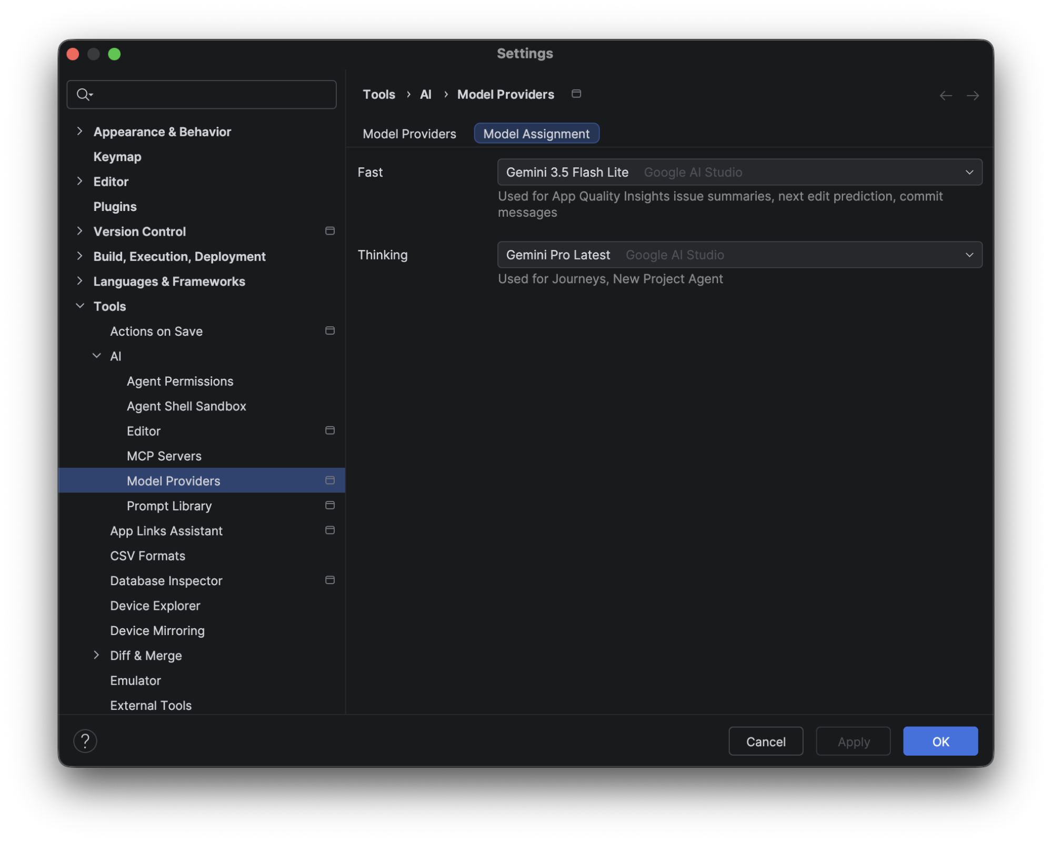
Task: Select Actions on Save
Action: [156, 331]
